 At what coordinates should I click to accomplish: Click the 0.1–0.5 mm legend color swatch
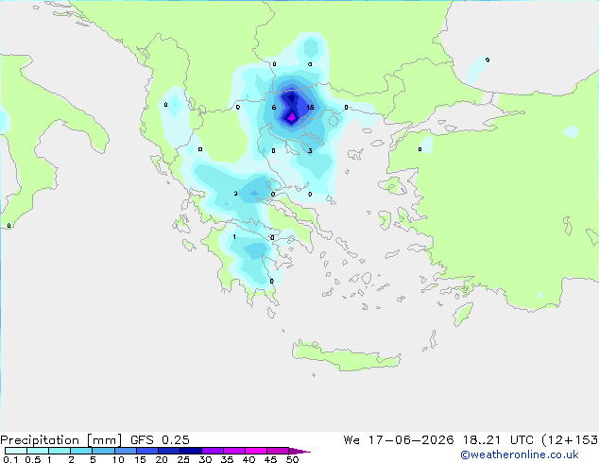pyautogui.click(x=16, y=451)
